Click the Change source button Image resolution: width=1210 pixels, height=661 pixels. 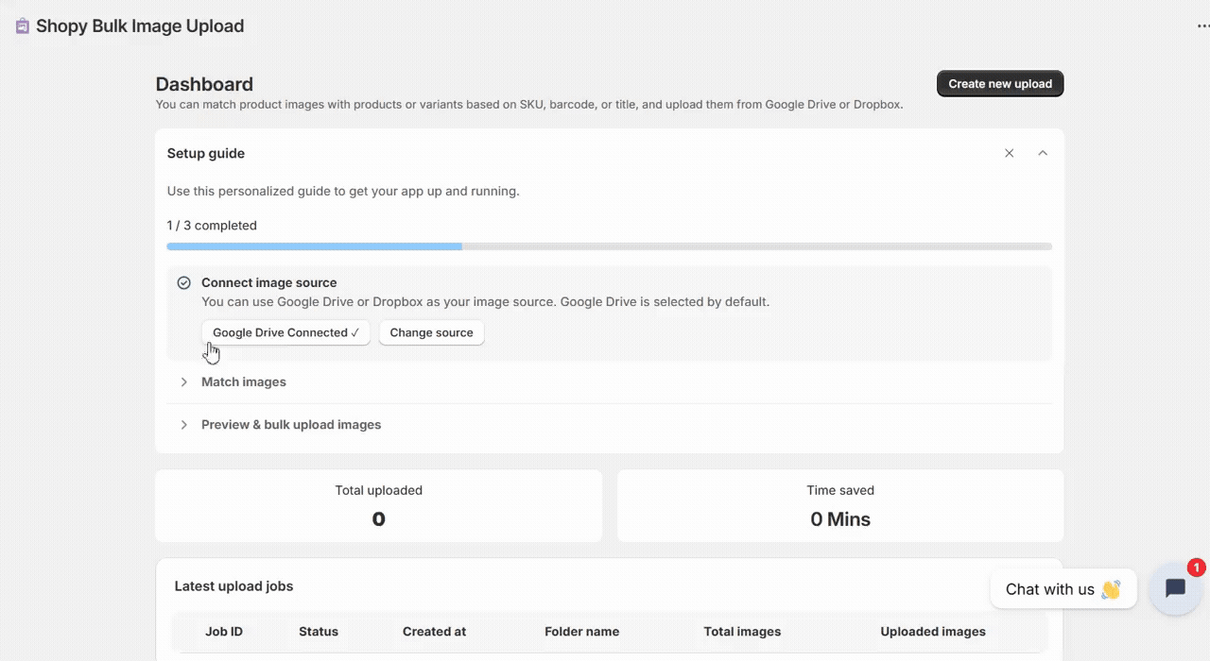[x=431, y=332]
